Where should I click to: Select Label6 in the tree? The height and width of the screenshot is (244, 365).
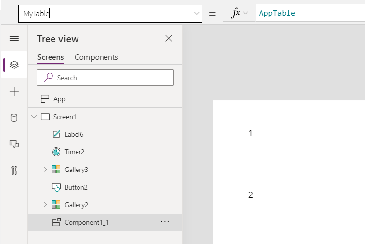coord(105,134)
